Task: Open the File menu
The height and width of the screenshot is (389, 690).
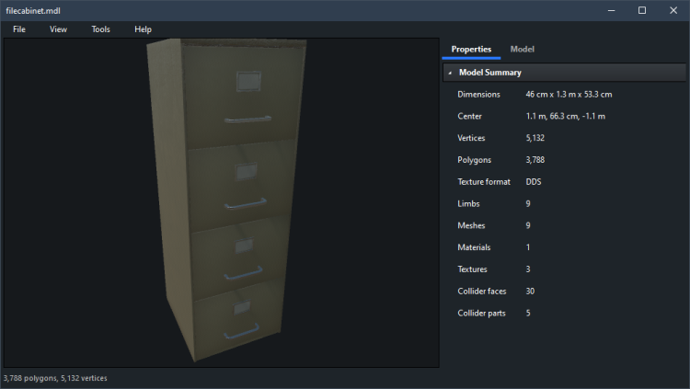Action: (x=19, y=29)
